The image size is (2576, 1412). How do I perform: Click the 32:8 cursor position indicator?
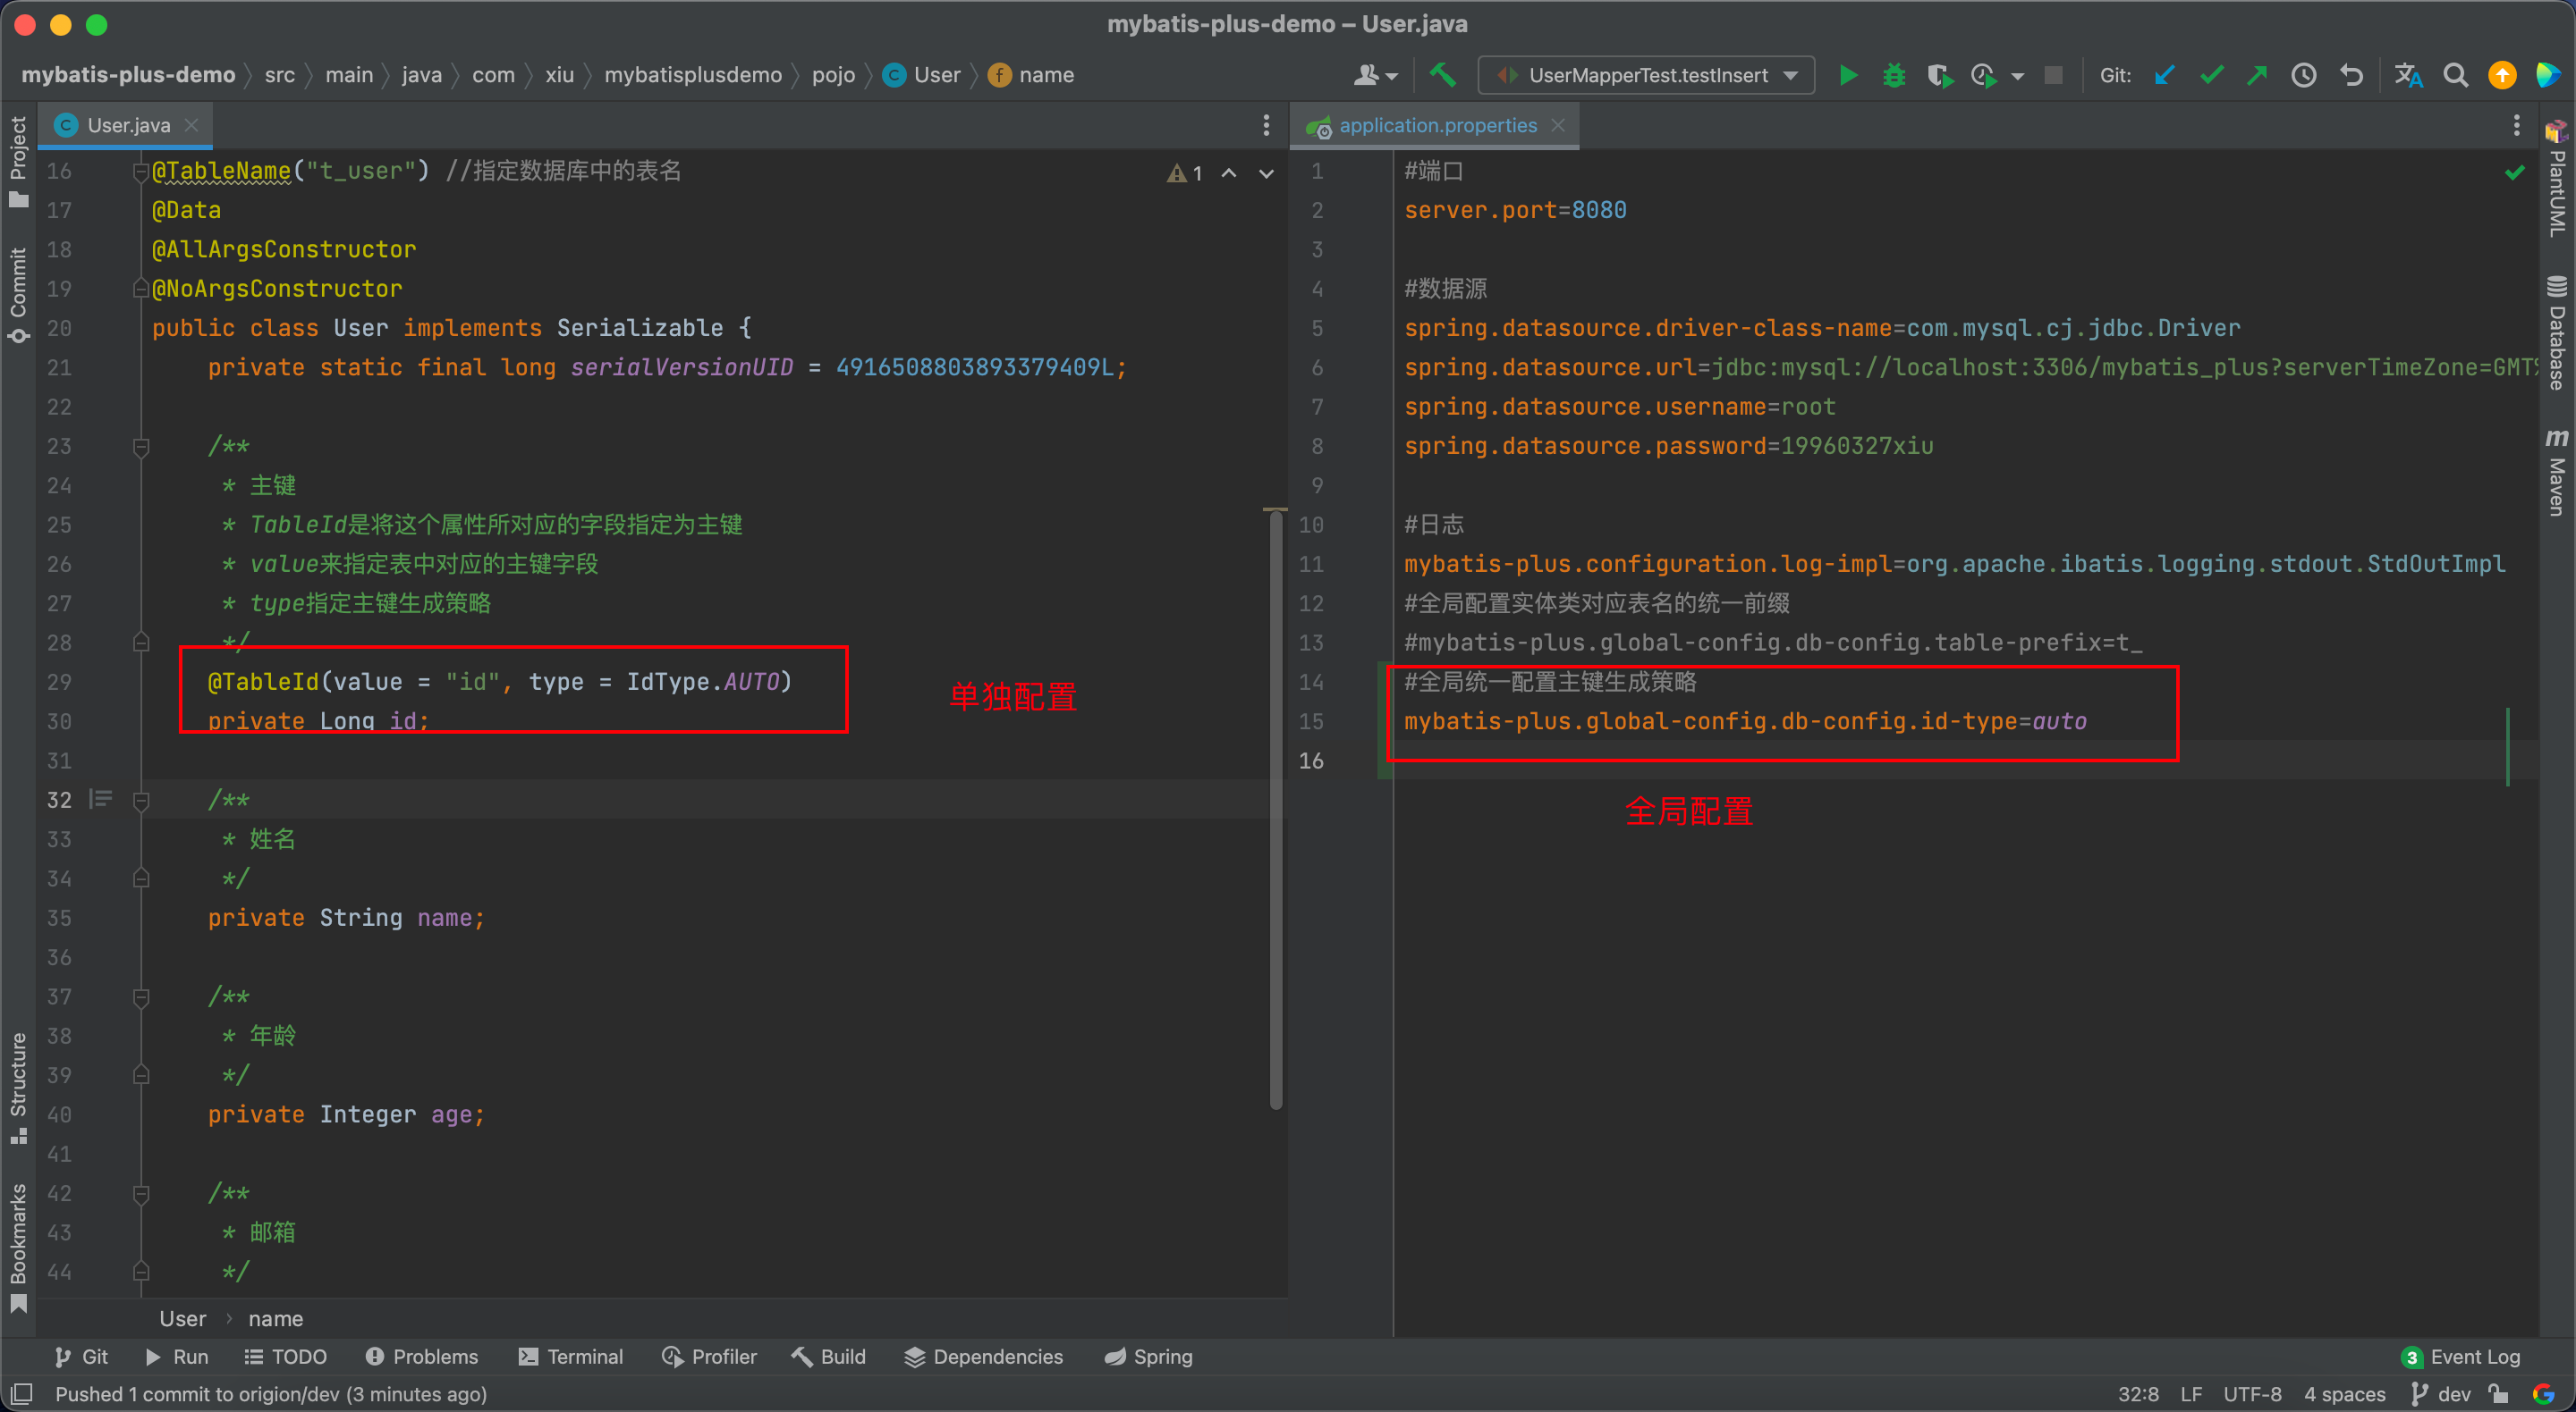pos(2137,1393)
